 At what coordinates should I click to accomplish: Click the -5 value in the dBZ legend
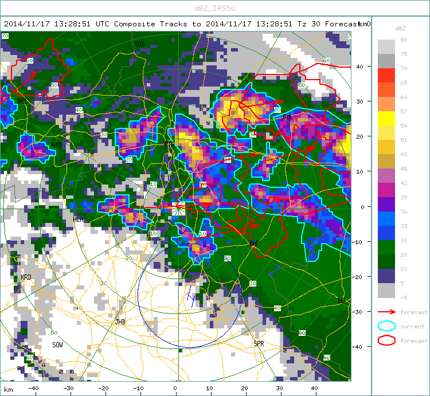point(404,297)
